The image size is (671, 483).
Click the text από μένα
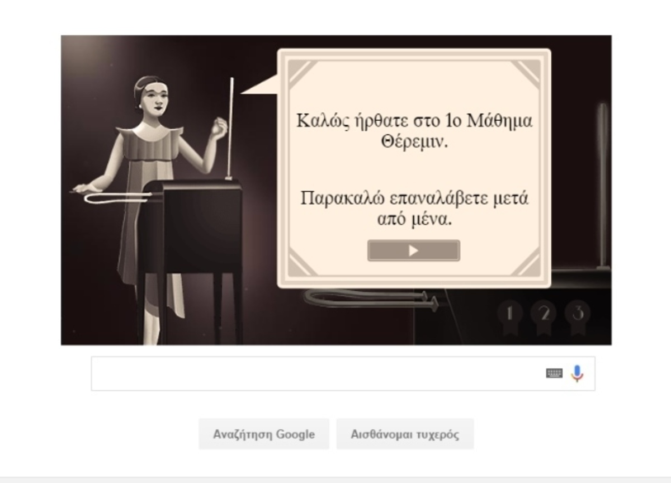tap(414, 219)
